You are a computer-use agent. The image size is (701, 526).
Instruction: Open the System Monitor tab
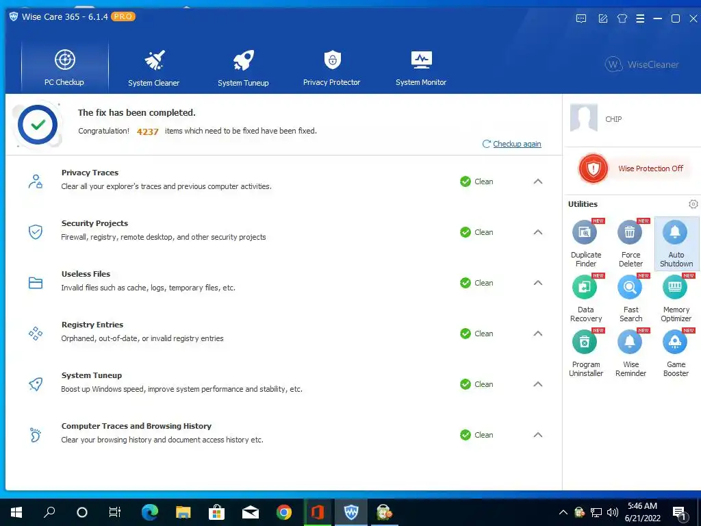pyautogui.click(x=421, y=67)
